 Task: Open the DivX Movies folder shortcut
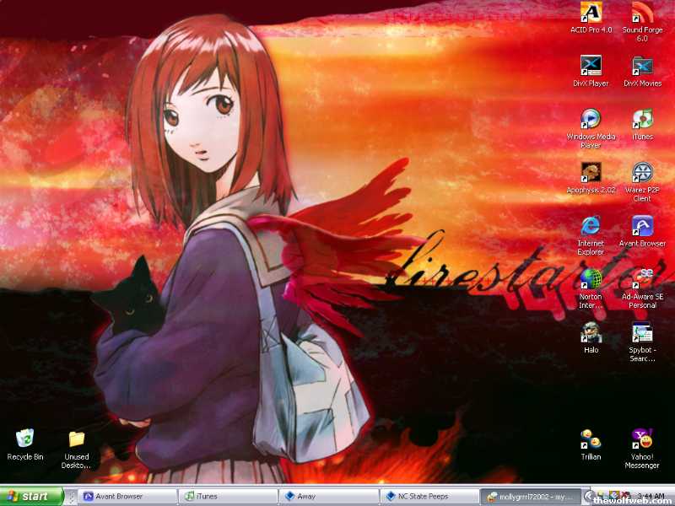[x=642, y=72]
